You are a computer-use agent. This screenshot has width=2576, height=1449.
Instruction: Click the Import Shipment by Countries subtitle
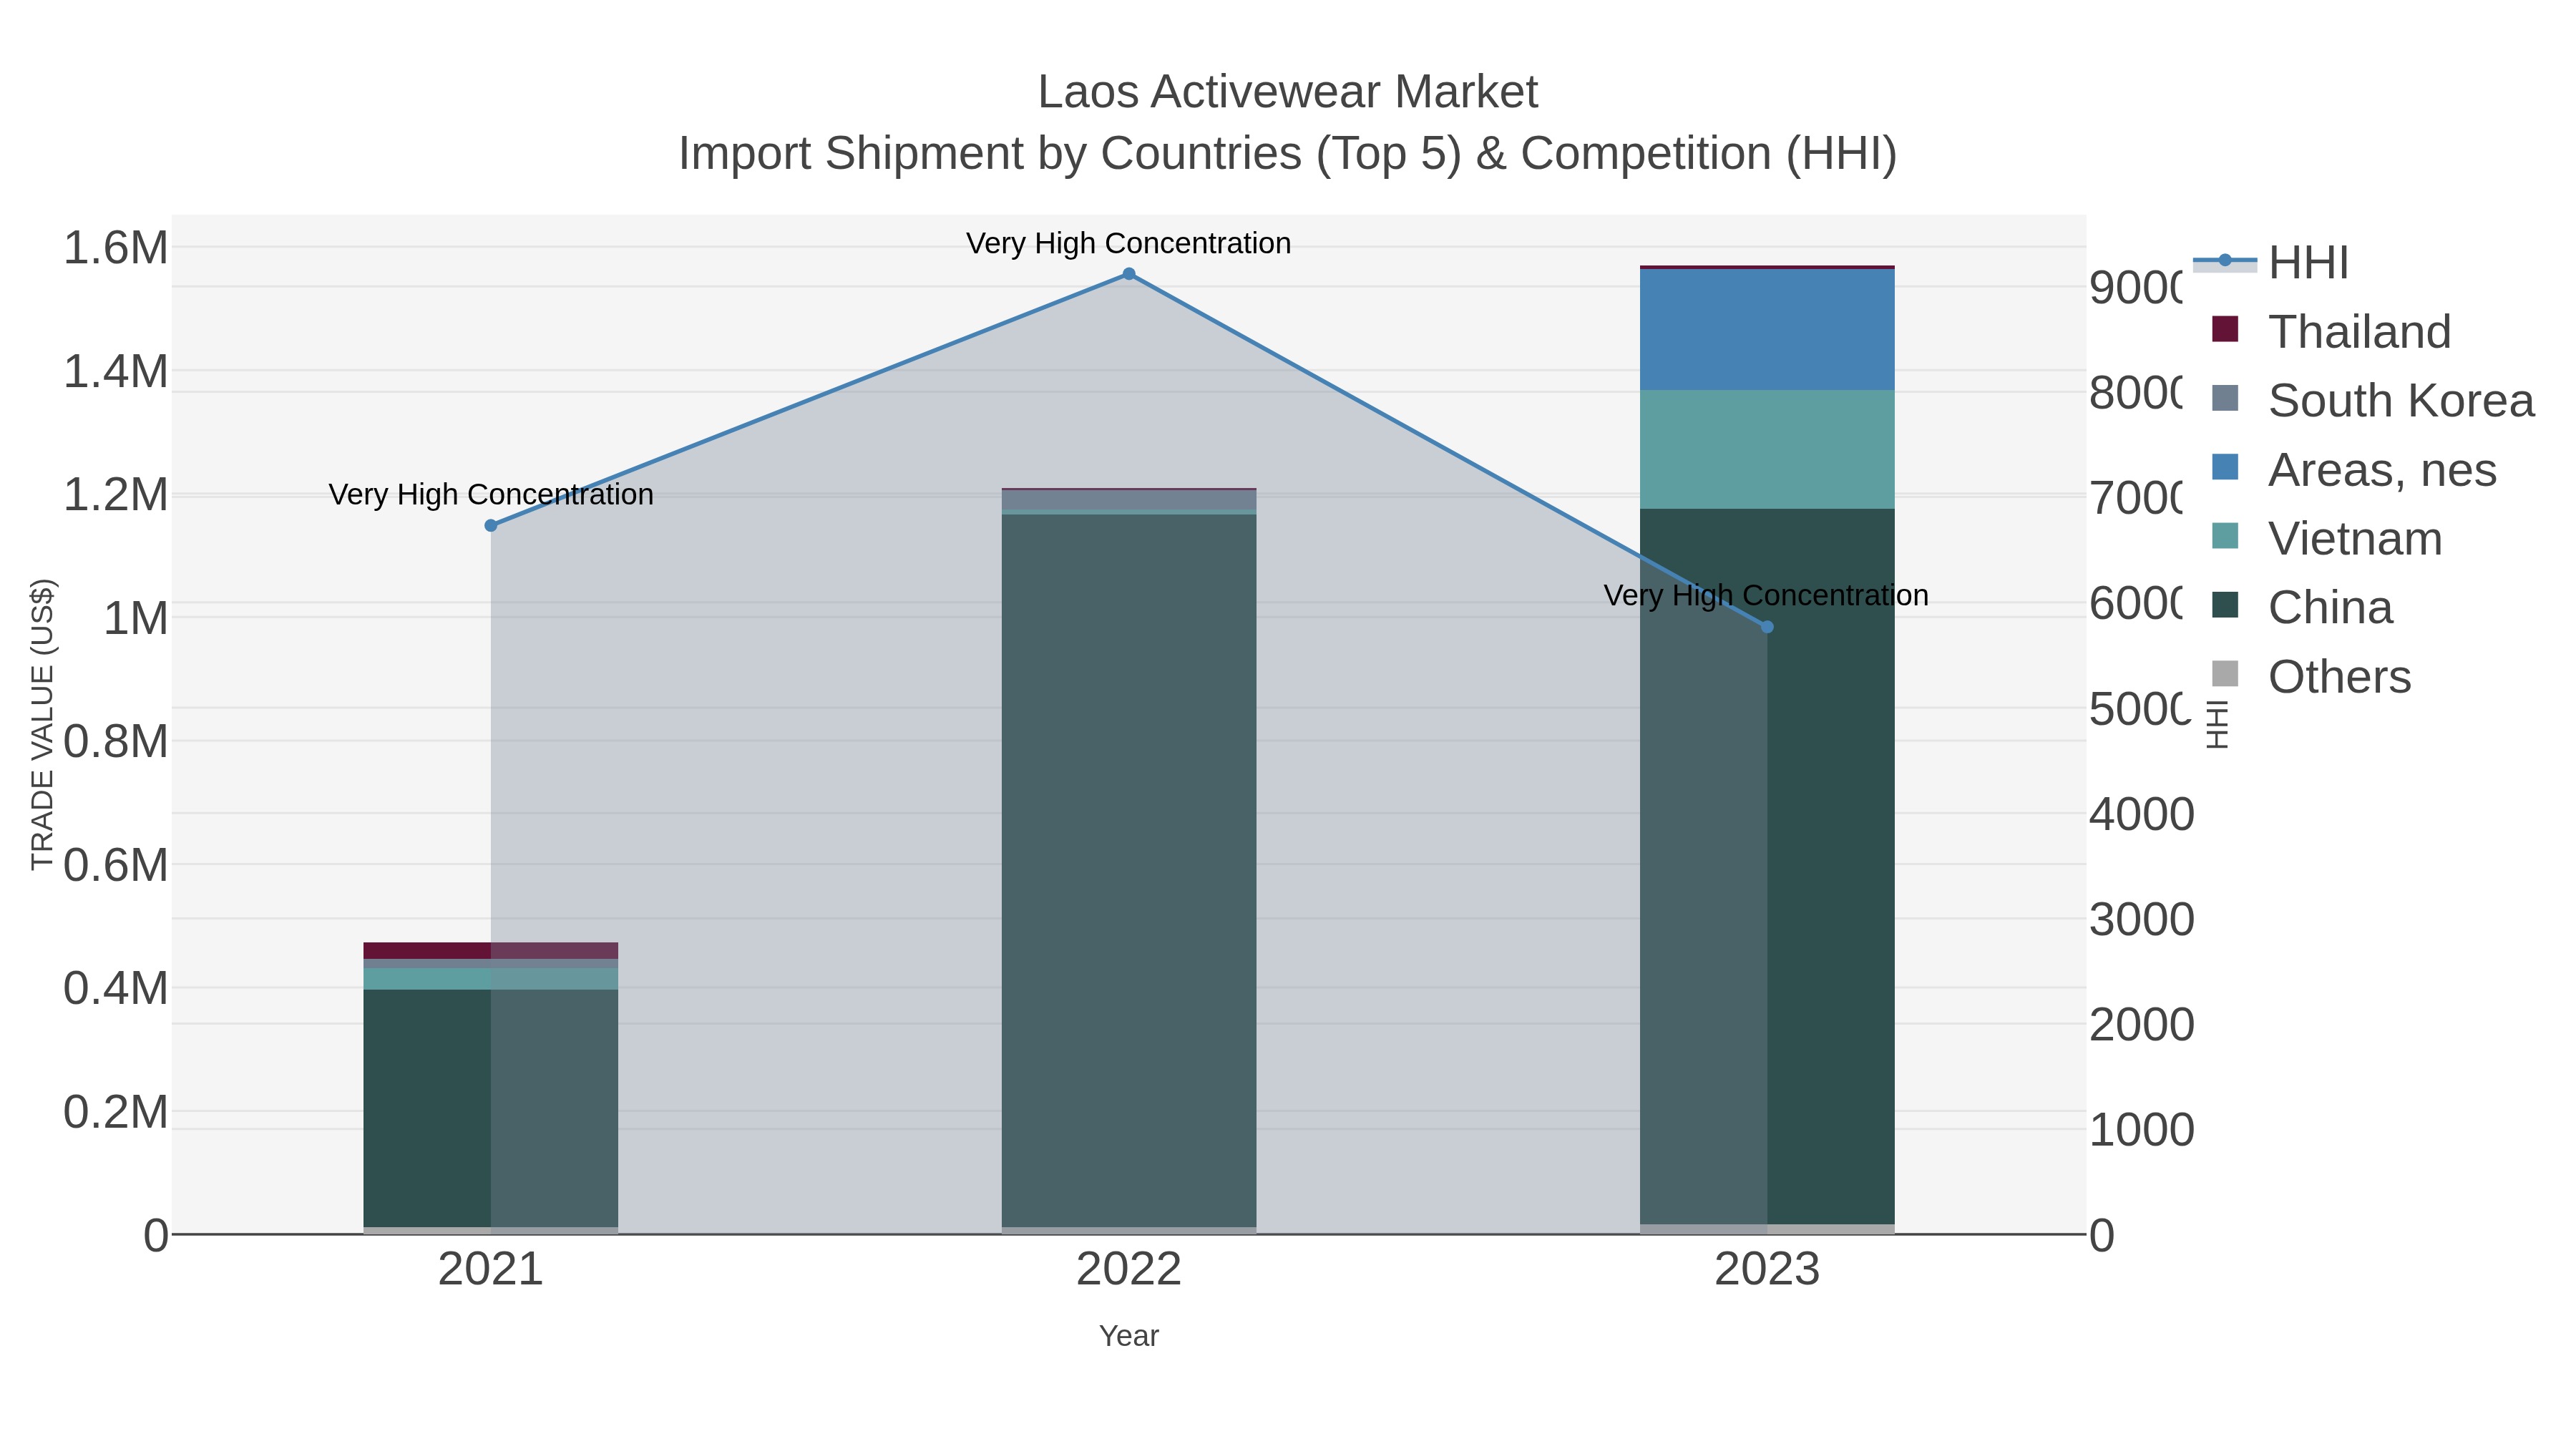pyautogui.click(x=1288, y=154)
